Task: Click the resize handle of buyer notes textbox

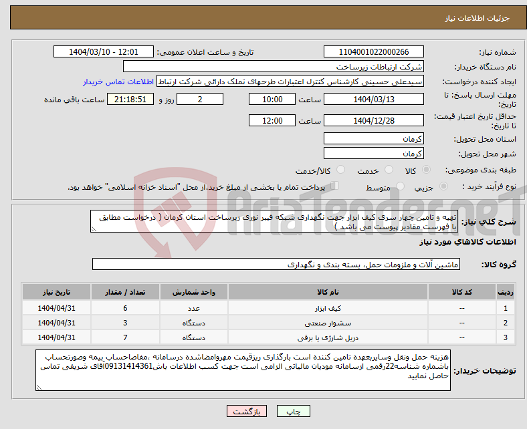Action: [x=39, y=387]
